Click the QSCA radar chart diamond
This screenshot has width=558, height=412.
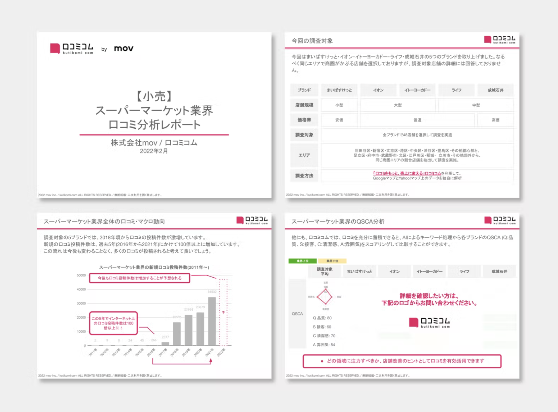(x=325, y=297)
